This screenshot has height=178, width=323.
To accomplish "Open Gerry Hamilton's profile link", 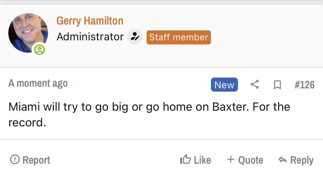I will (x=90, y=21).
